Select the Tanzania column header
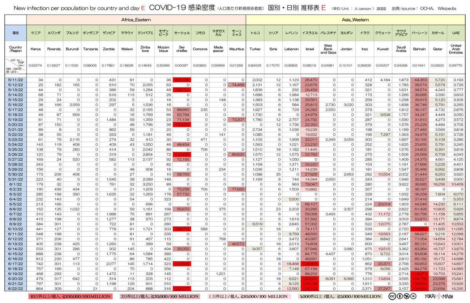The width and height of the screenshot is (470, 303). (90, 49)
